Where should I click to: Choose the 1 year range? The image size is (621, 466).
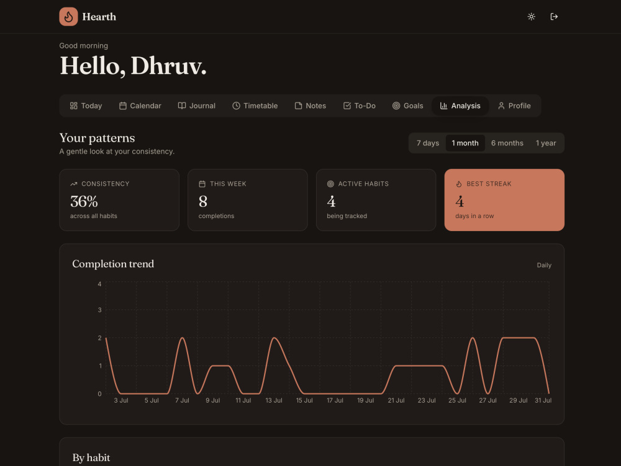coord(546,143)
